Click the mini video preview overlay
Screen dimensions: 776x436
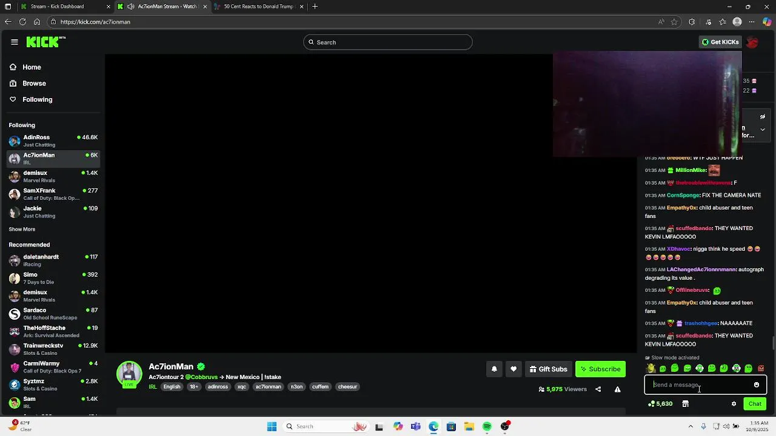tap(647, 105)
